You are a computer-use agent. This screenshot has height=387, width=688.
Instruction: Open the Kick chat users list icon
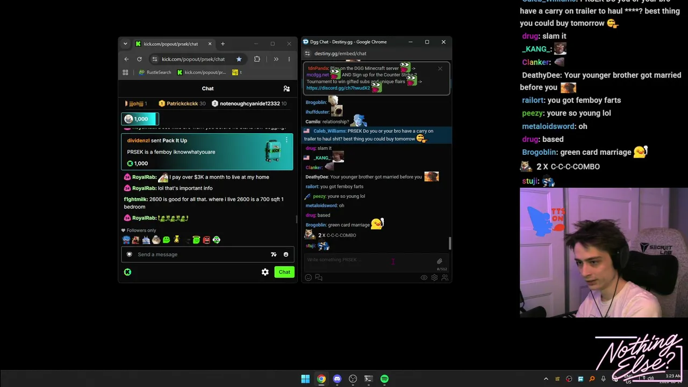point(286,89)
